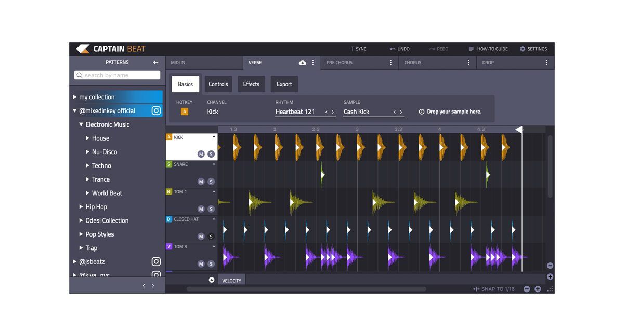Switch to the MIDI IN tab
The height and width of the screenshot is (333, 626).
point(204,63)
